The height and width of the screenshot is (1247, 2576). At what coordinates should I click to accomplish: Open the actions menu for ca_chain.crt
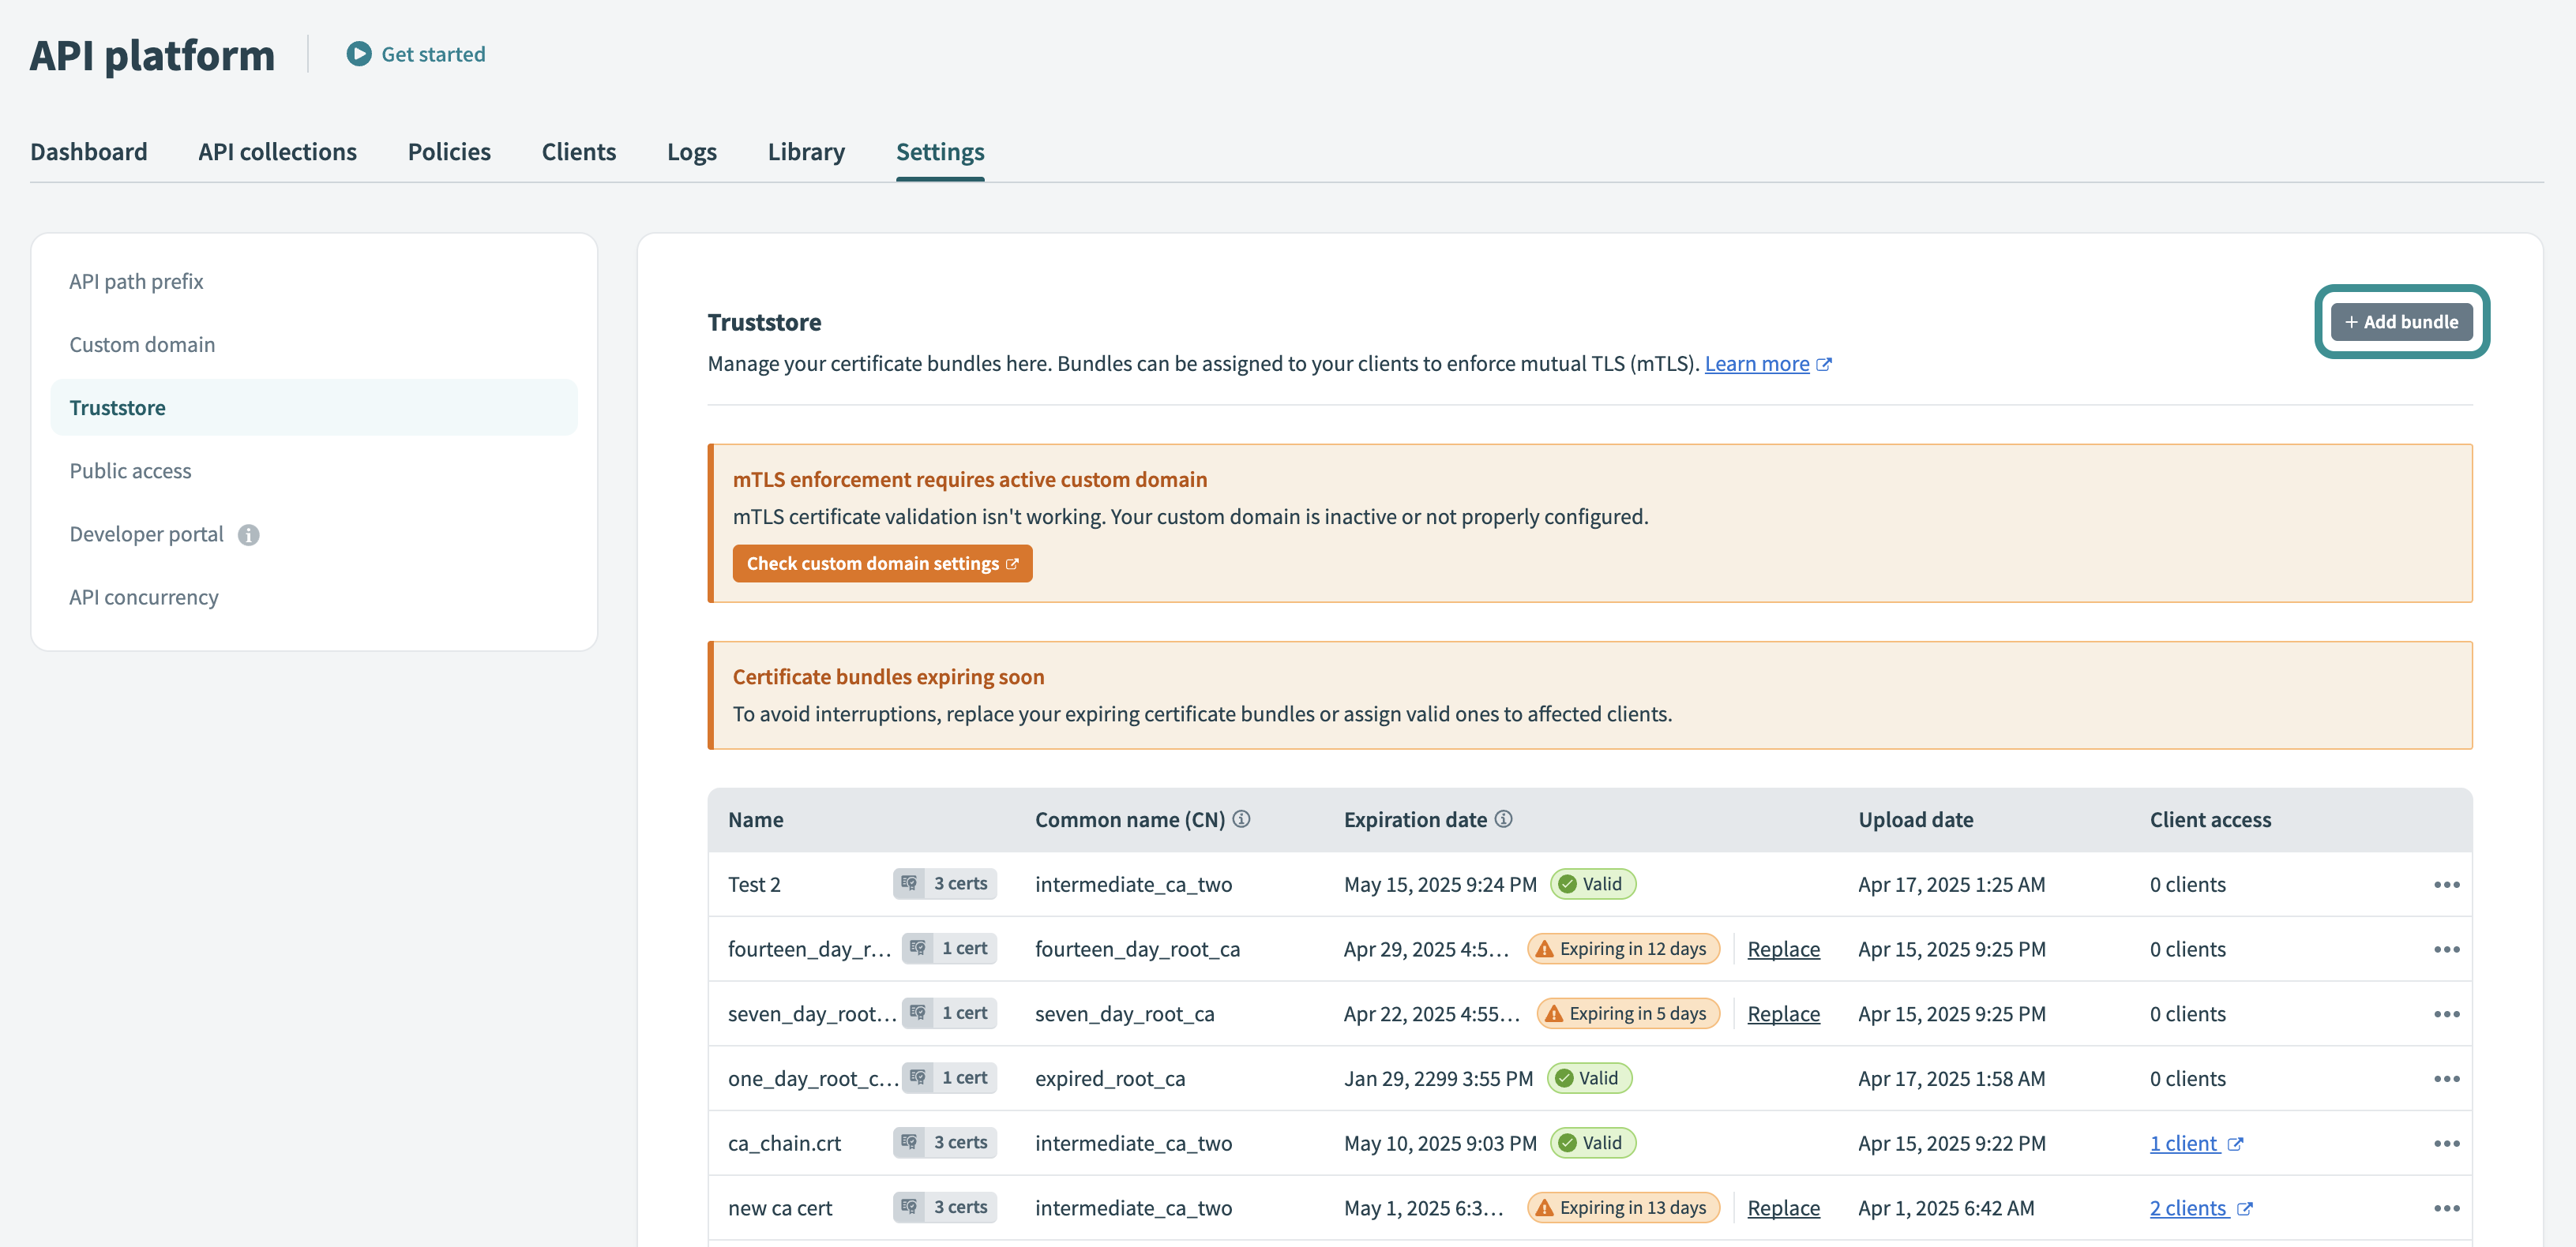point(2448,1142)
